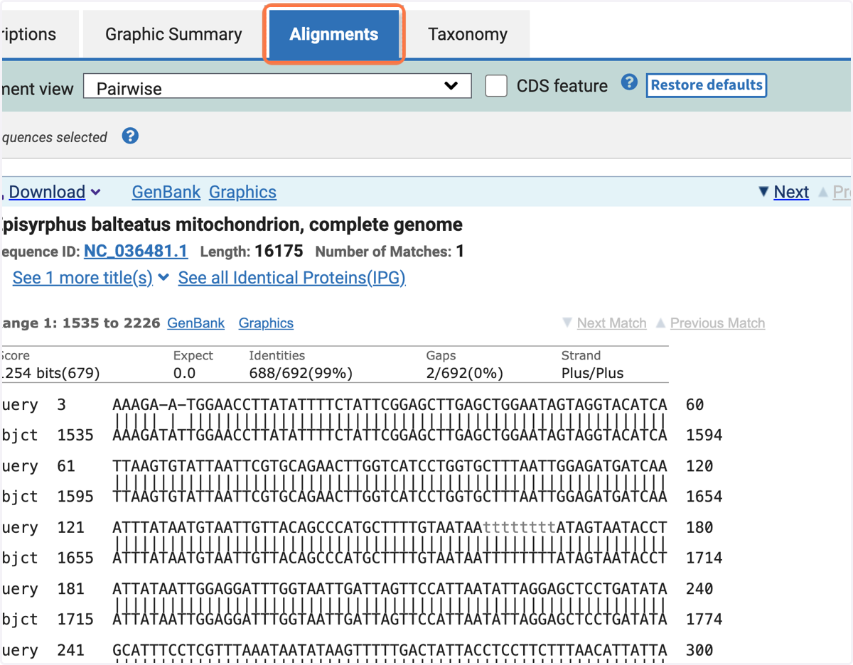Expand the Download menu

[54, 192]
